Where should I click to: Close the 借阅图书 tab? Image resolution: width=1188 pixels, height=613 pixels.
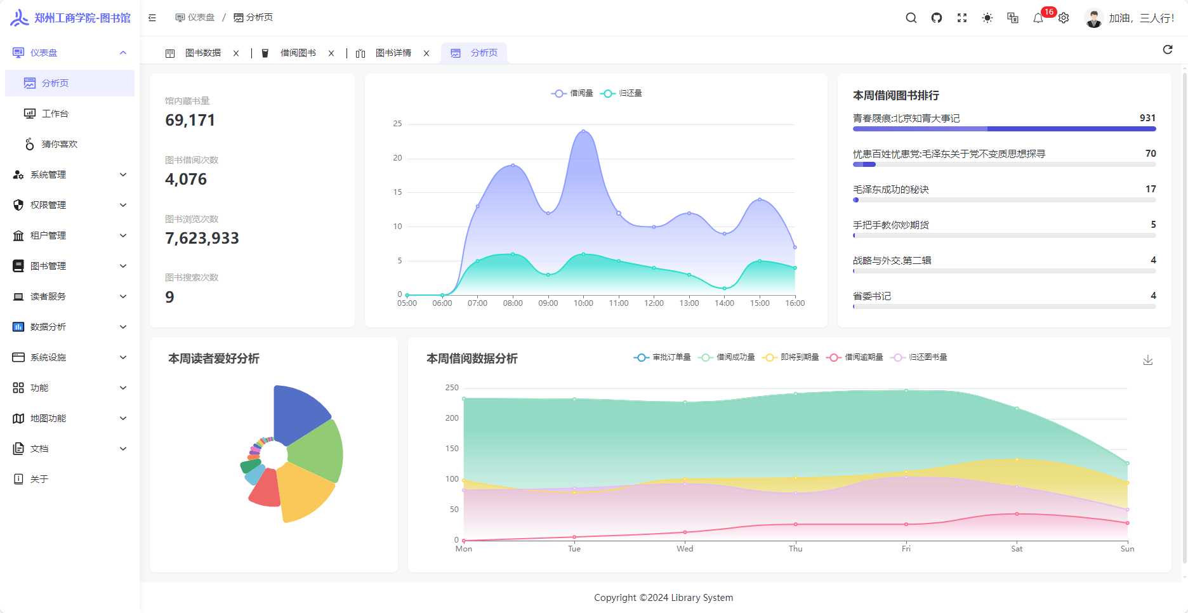click(331, 53)
